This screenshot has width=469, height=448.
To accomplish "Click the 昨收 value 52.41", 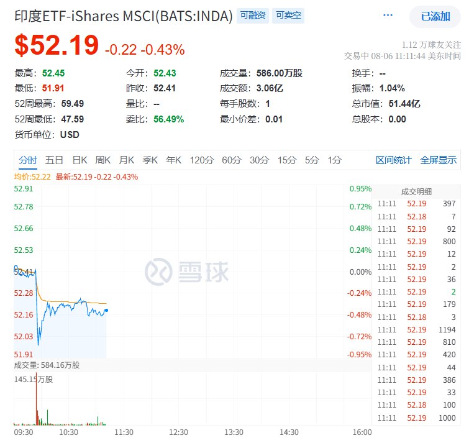I will coord(165,88).
